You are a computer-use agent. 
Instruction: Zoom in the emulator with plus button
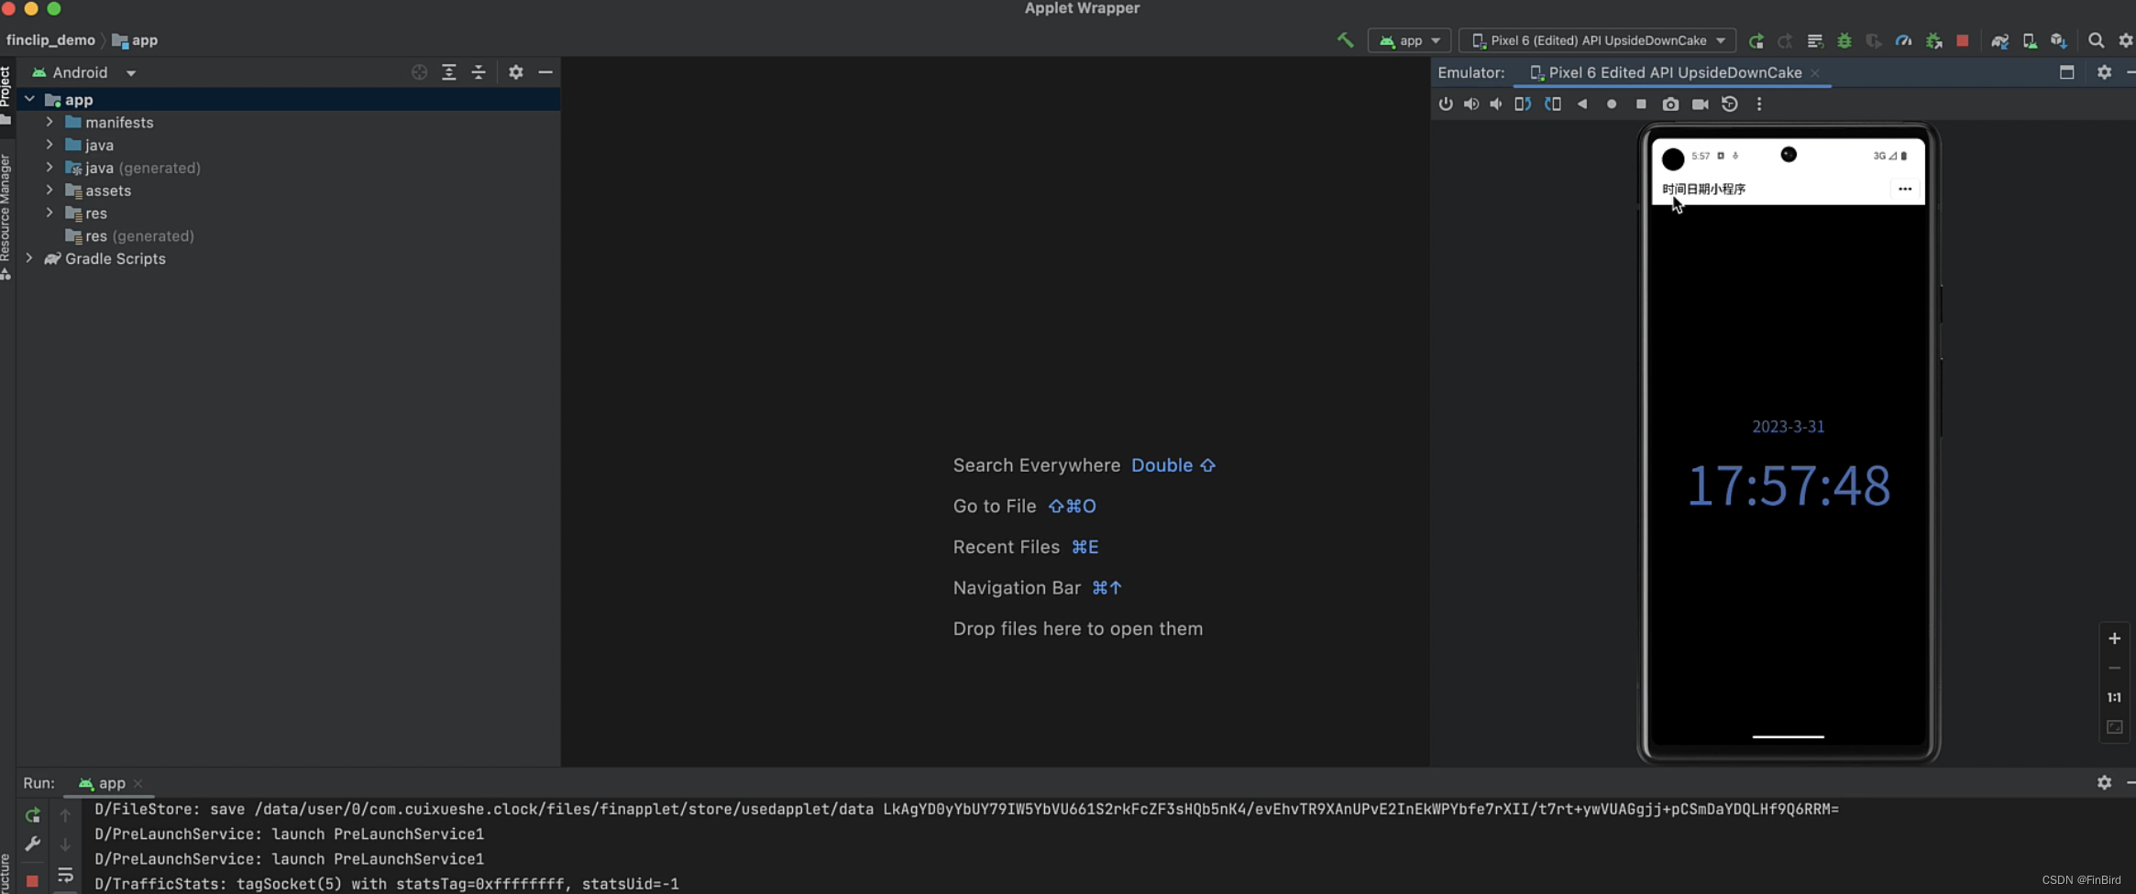coord(2114,638)
